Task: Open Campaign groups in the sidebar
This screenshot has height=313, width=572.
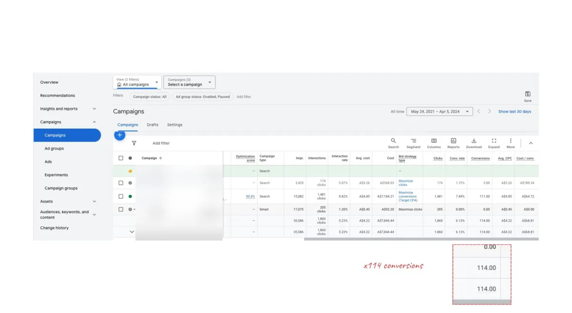Action: pos(61,188)
